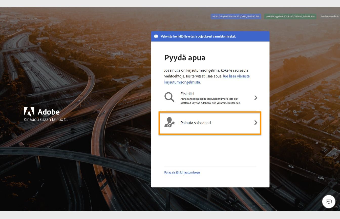Click the v40-4982 version badge
This screenshot has width=340, height=219.
coord(290,16)
